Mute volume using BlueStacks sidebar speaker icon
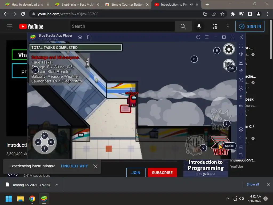 [x=241, y=54]
